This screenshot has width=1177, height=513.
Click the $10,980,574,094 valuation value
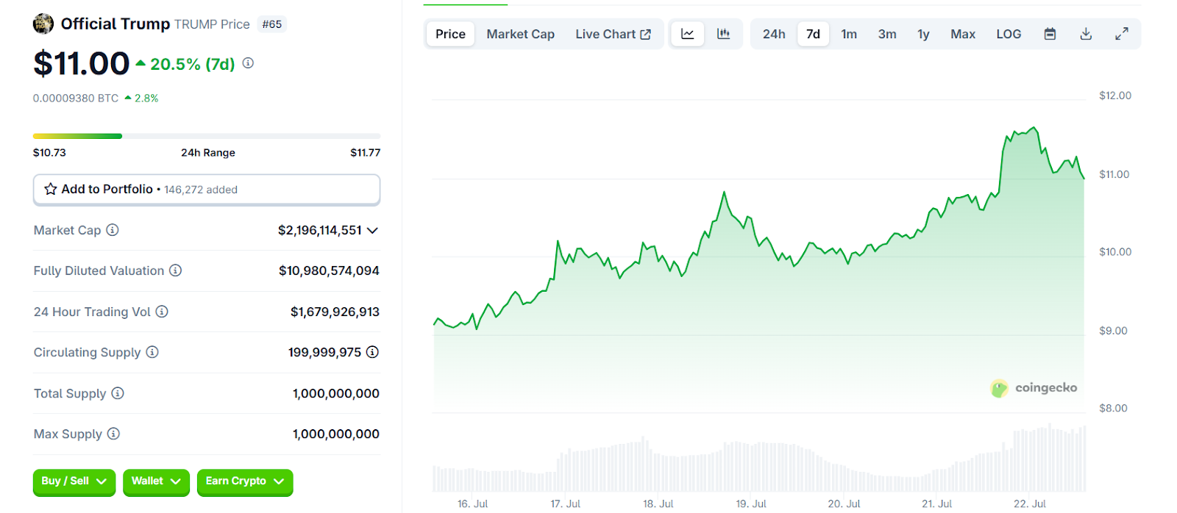[x=329, y=270]
